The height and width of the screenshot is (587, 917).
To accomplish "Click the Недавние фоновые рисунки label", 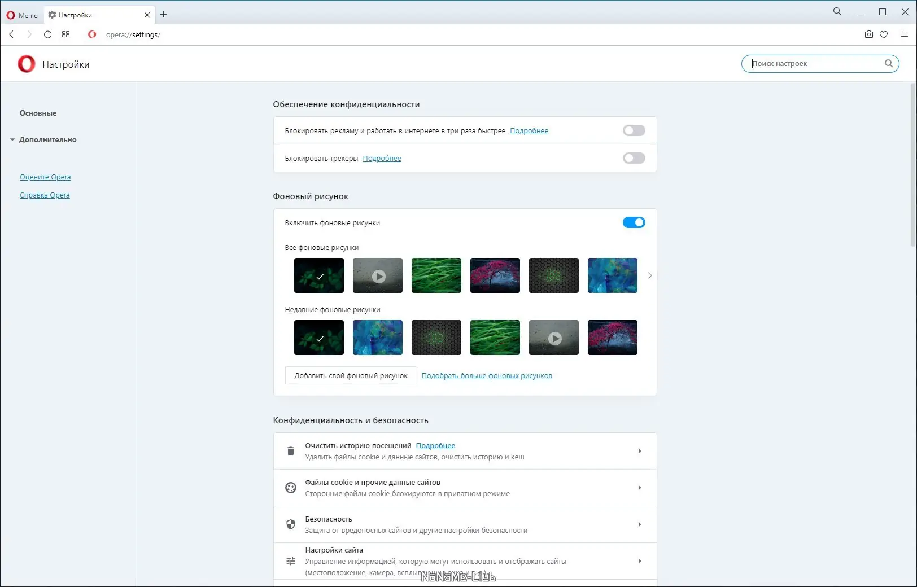I will 333,310.
